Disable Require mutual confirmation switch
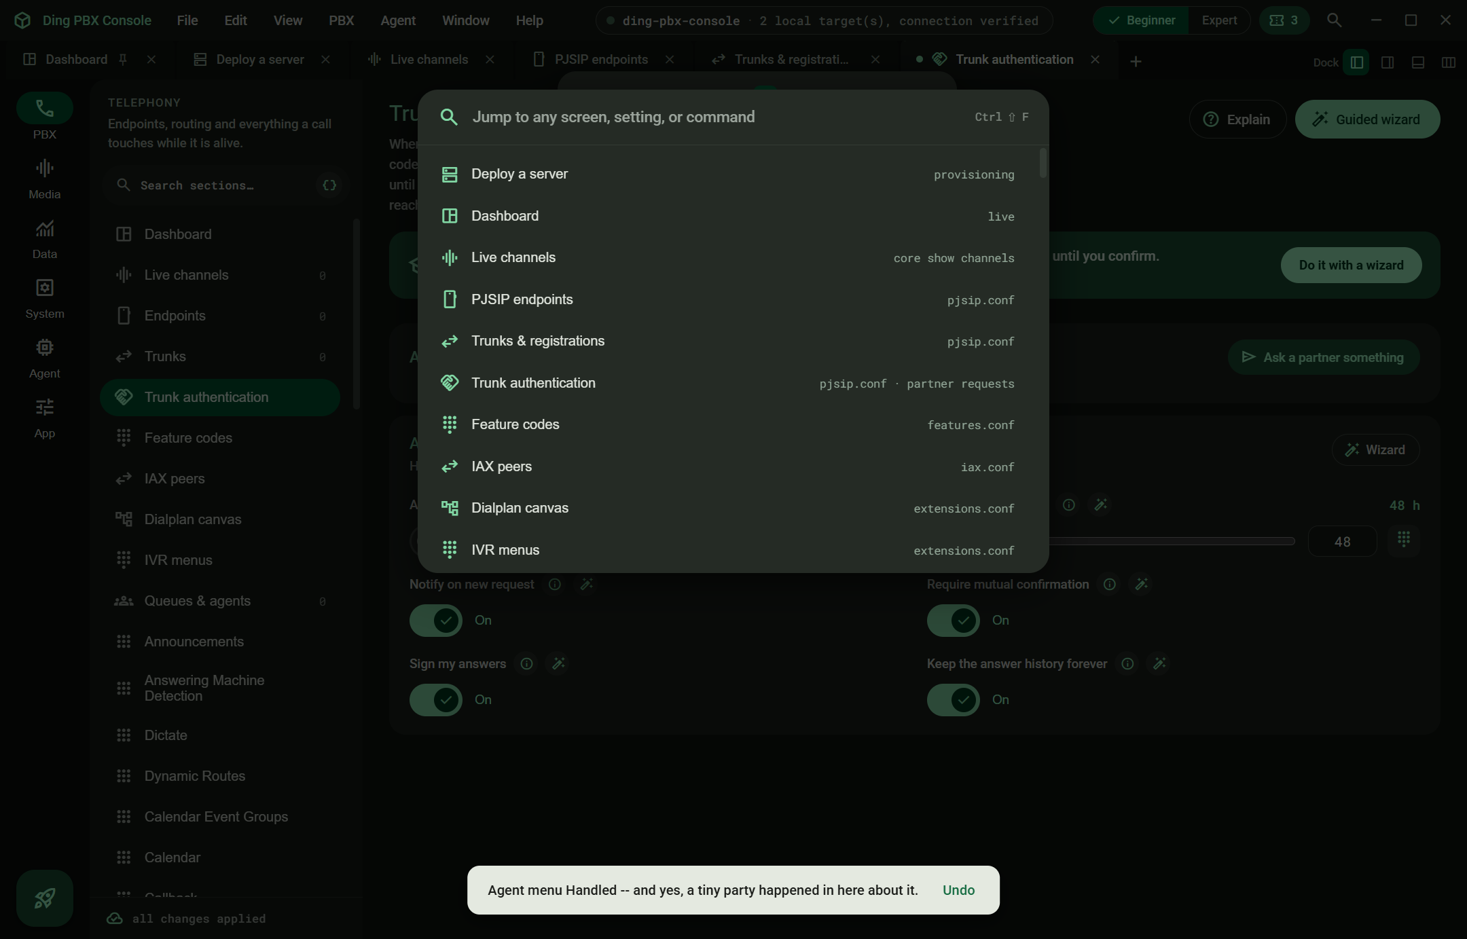1467x939 pixels. [x=953, y=620]
